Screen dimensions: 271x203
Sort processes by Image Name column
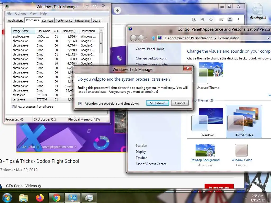click(x=23, y=31)
